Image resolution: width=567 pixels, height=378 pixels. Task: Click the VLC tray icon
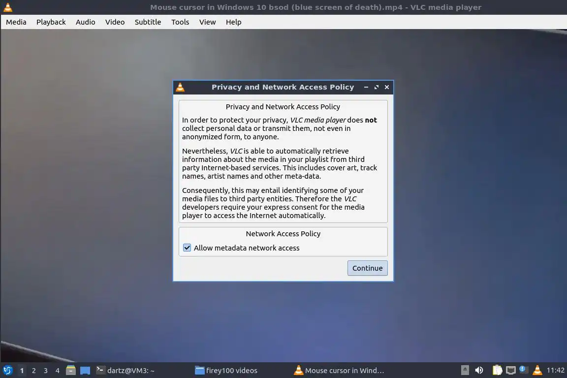point(537,371)
